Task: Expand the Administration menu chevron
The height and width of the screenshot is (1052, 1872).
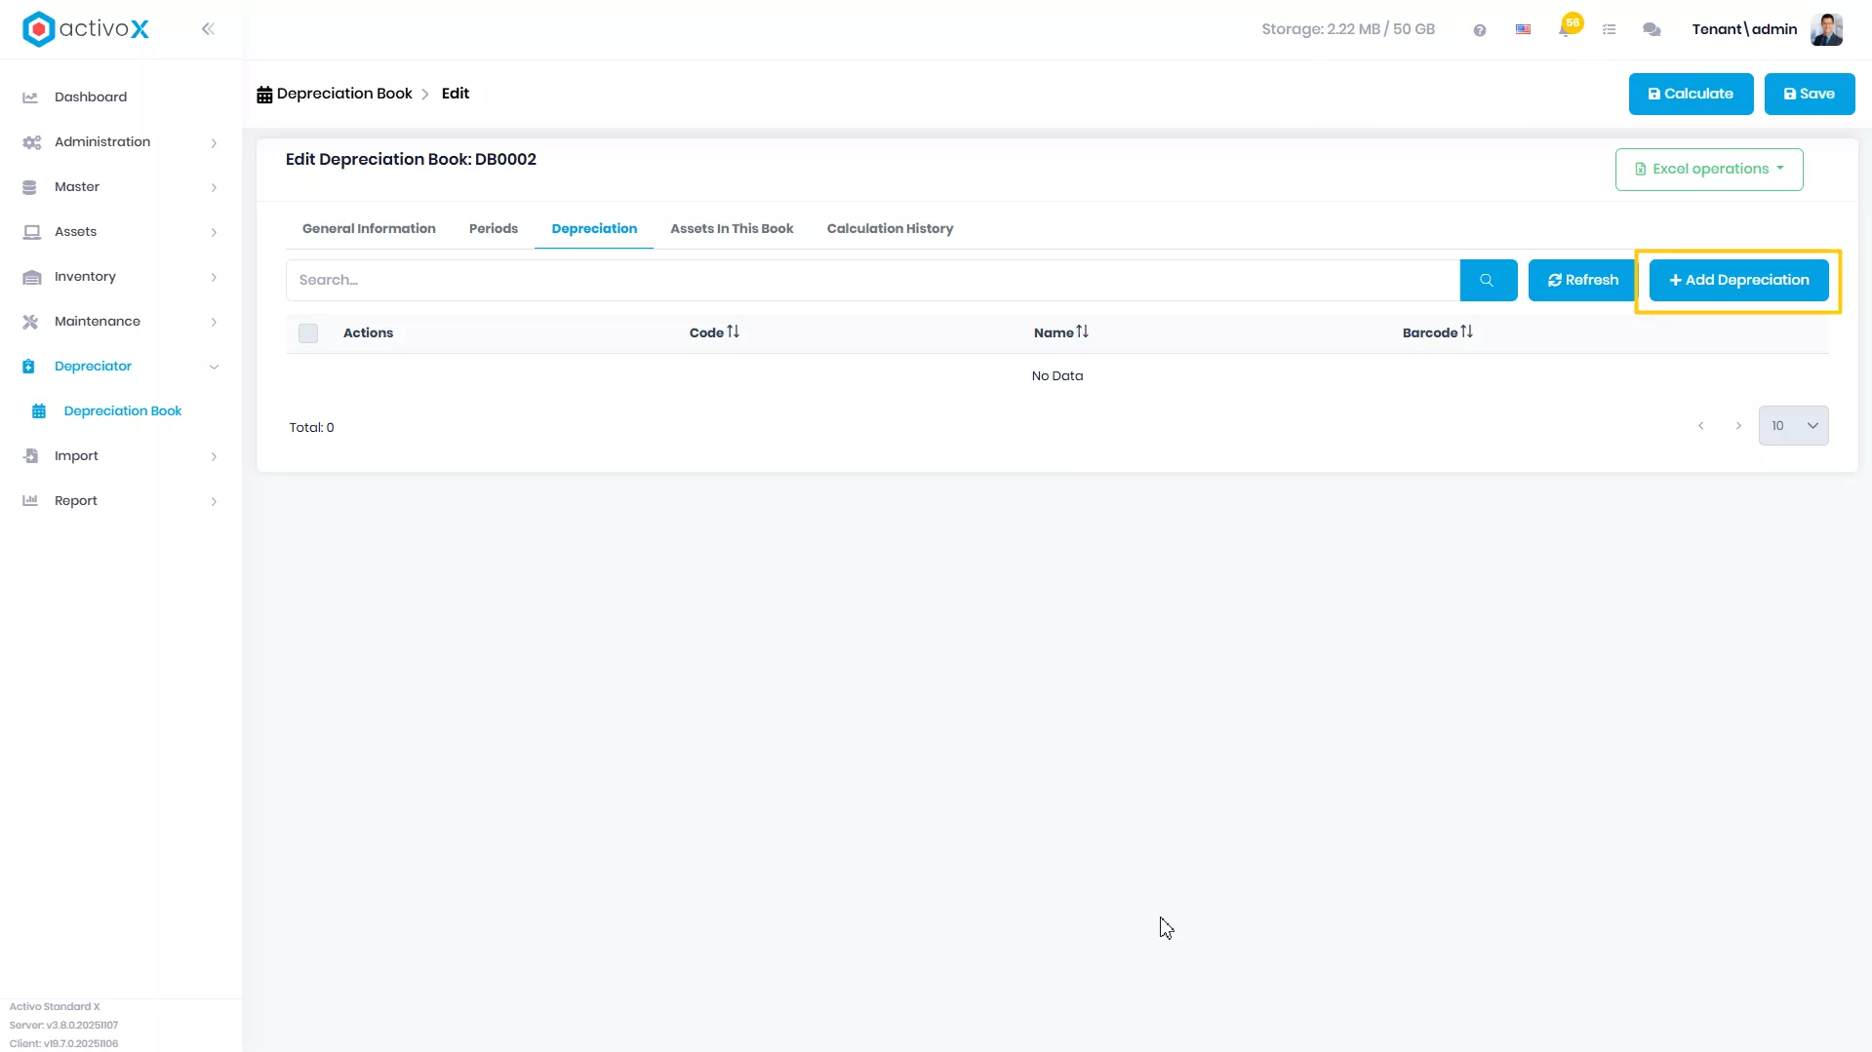Action: pyautogui.click(x=214, y=143)
